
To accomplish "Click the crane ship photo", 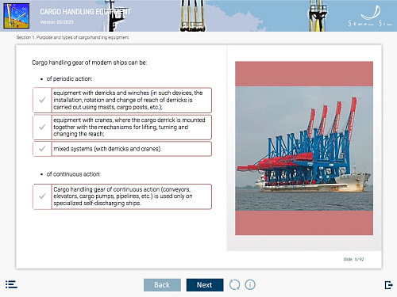I will [304, 148].
